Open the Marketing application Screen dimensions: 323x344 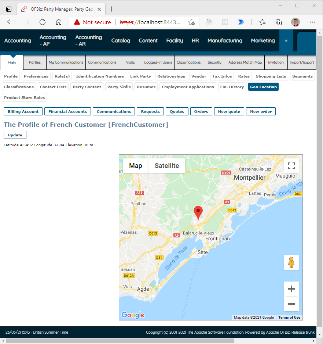click(263, 40)
